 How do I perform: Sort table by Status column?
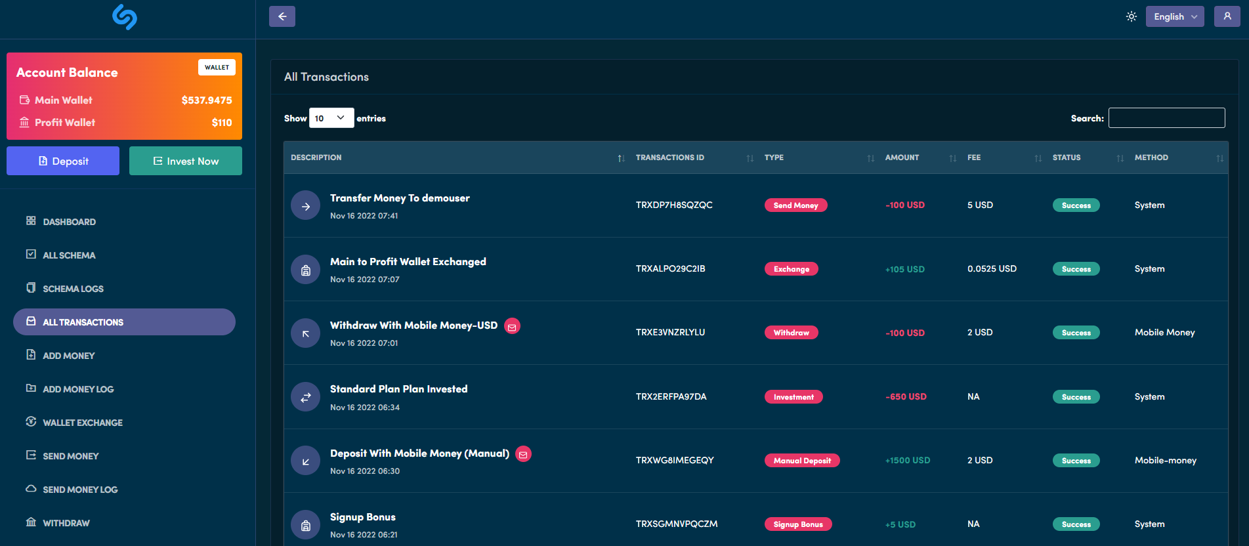pyautogui.click(x=1067, y=157)
